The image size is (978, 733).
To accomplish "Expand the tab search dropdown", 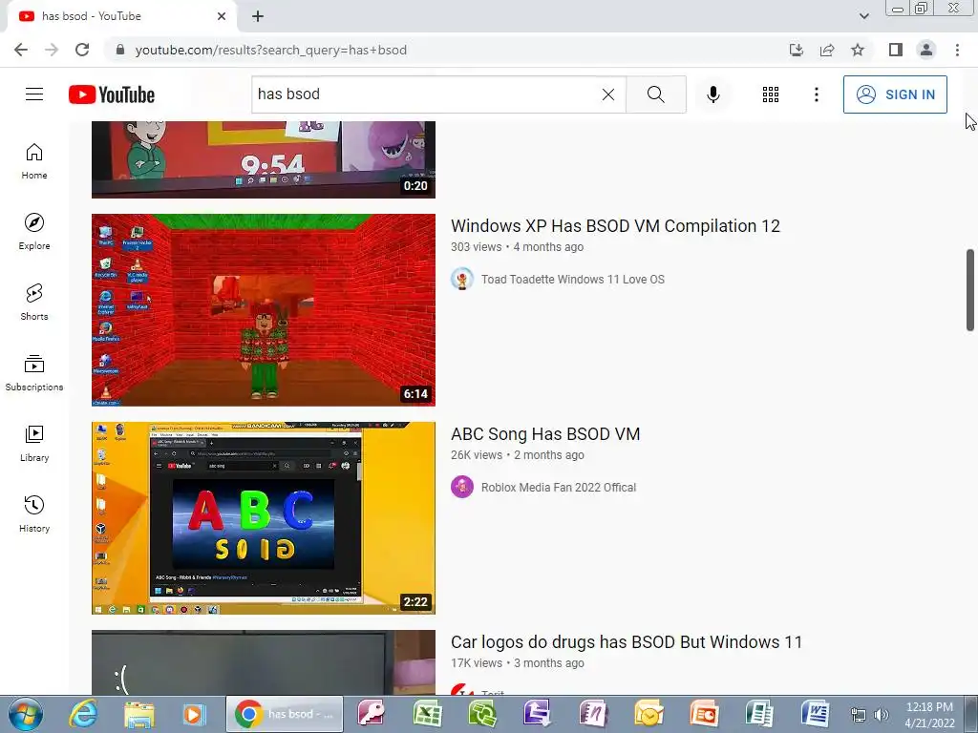I will pos(863,16).
